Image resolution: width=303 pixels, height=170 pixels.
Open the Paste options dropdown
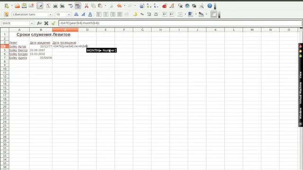105,6
